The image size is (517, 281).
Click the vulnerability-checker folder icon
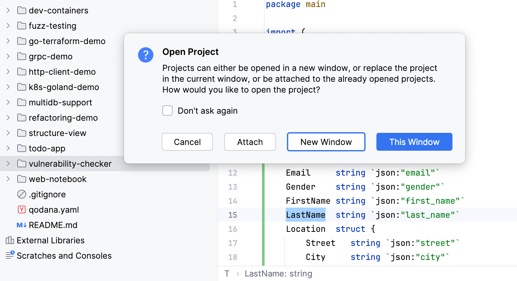click(22, 164)
